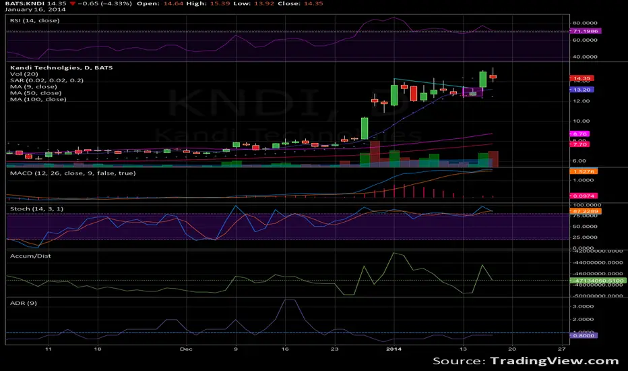This screenshot has height=371, width=628.
Task: Click the 20 date label on time axis
Action: click(512, 349)
